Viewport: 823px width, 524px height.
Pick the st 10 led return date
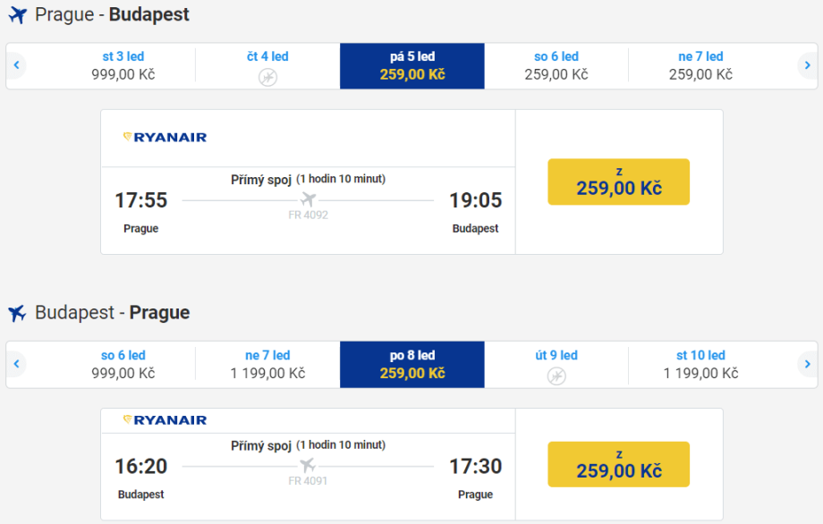click(700, 364)
